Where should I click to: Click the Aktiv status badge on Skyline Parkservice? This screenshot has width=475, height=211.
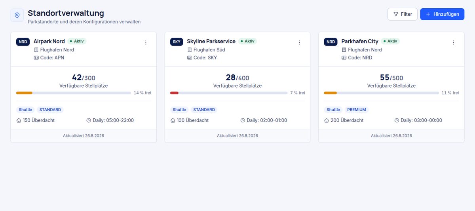pos(248,41)
